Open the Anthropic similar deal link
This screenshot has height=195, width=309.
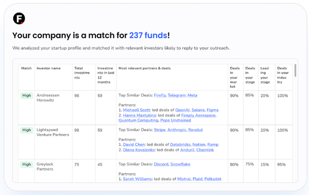[x=177, y=130]
